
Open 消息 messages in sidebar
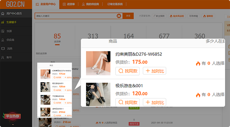click(9, 48)
